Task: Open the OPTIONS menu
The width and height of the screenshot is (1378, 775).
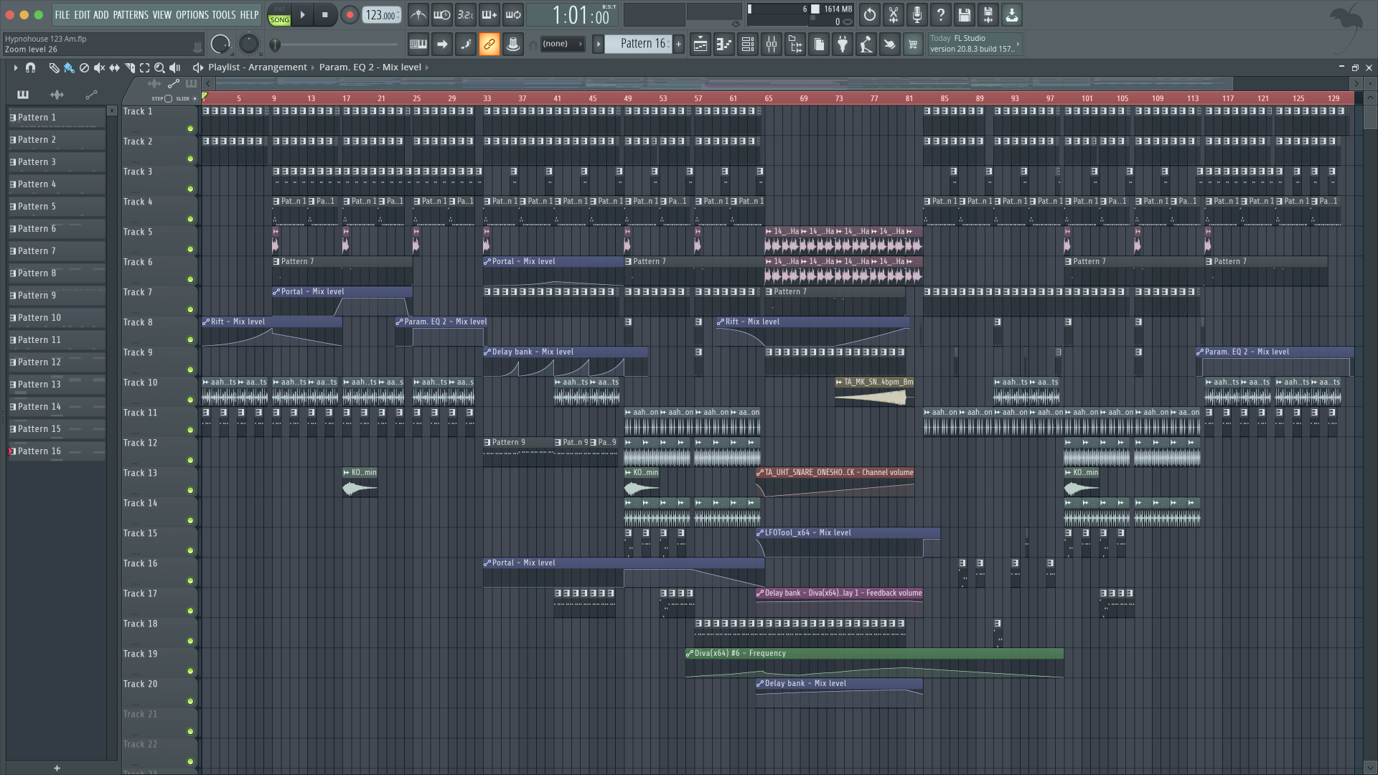Action: point(192,15)
